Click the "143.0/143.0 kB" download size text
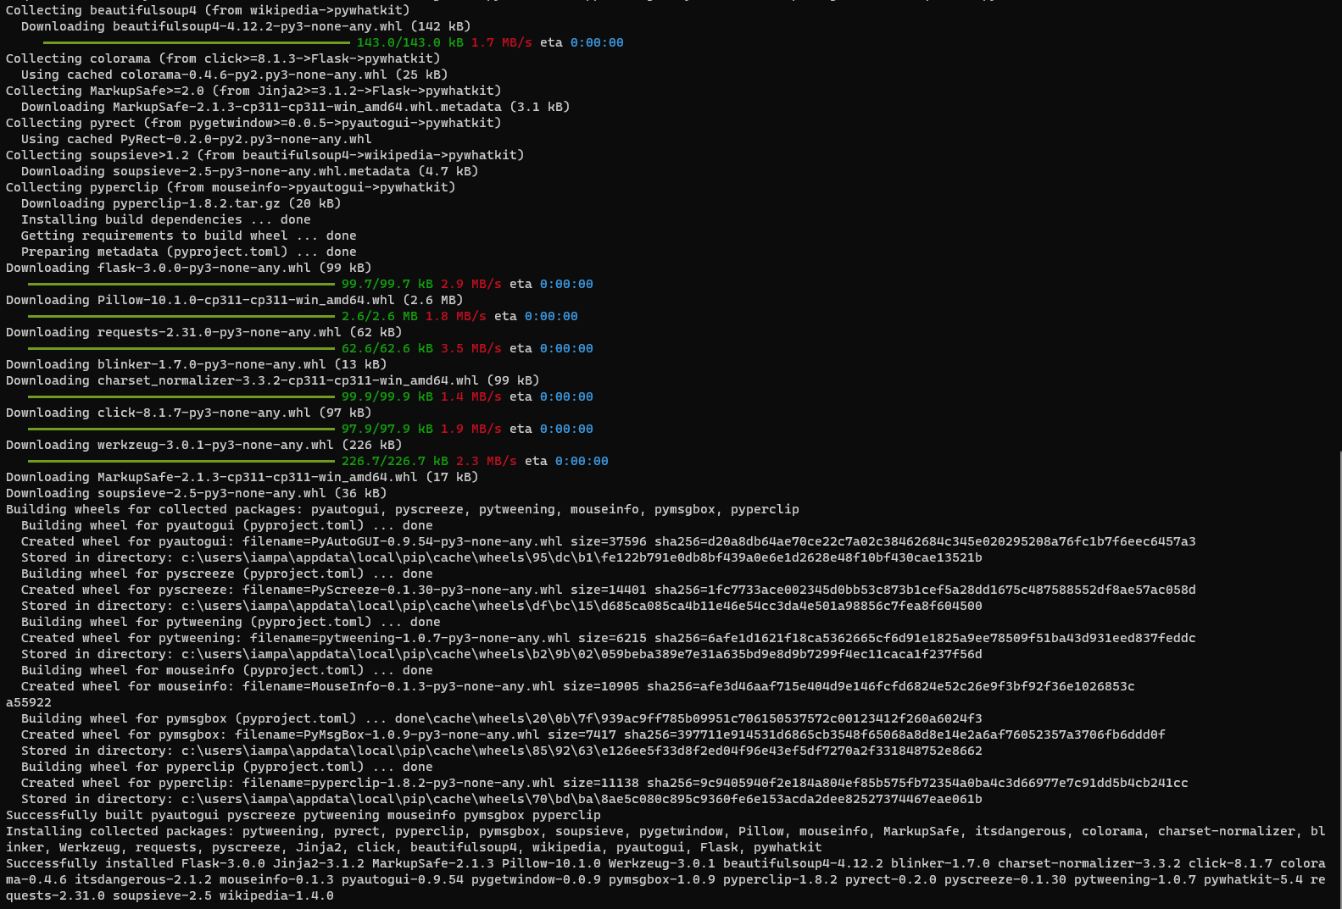Image resolution: width=1342 pixels, height=909 pixels. [x=410, y=42]
